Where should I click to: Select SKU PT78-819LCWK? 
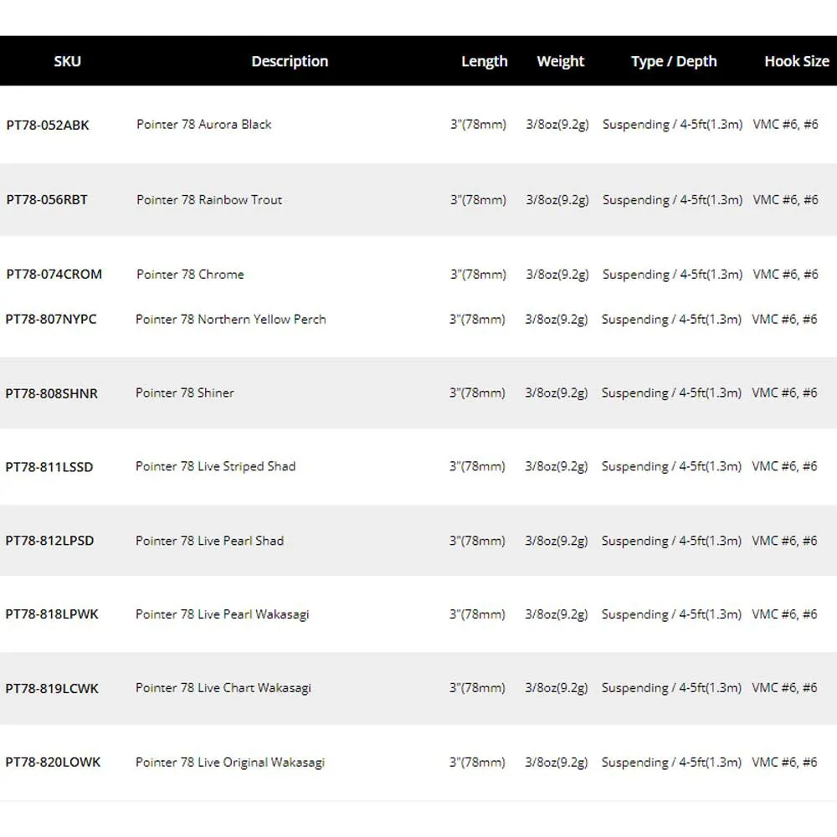coord(52,688)
